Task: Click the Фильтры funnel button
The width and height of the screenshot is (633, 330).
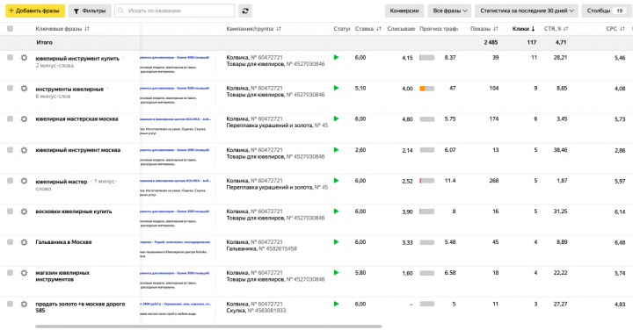Action: pyautogui.click(x=90, y=11)
